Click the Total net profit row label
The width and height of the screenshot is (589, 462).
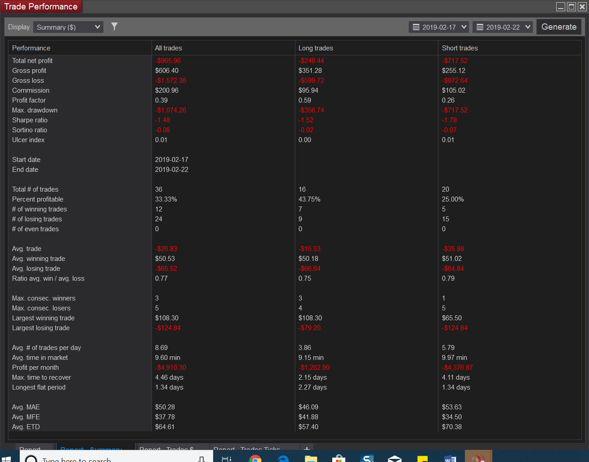(32, 61)
